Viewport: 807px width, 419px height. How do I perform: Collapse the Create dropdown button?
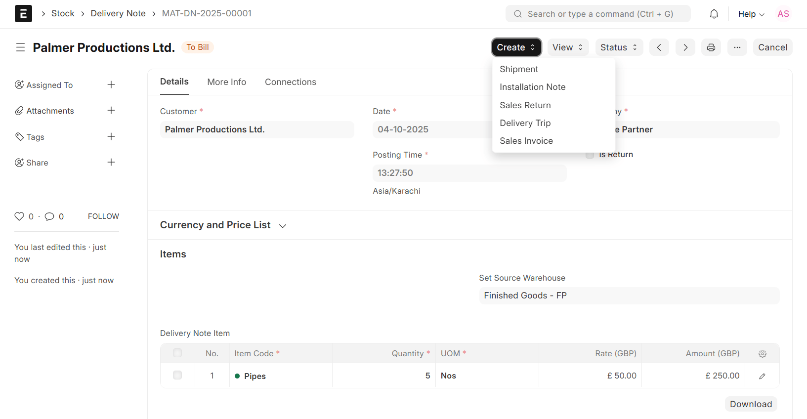pos(516,47)
